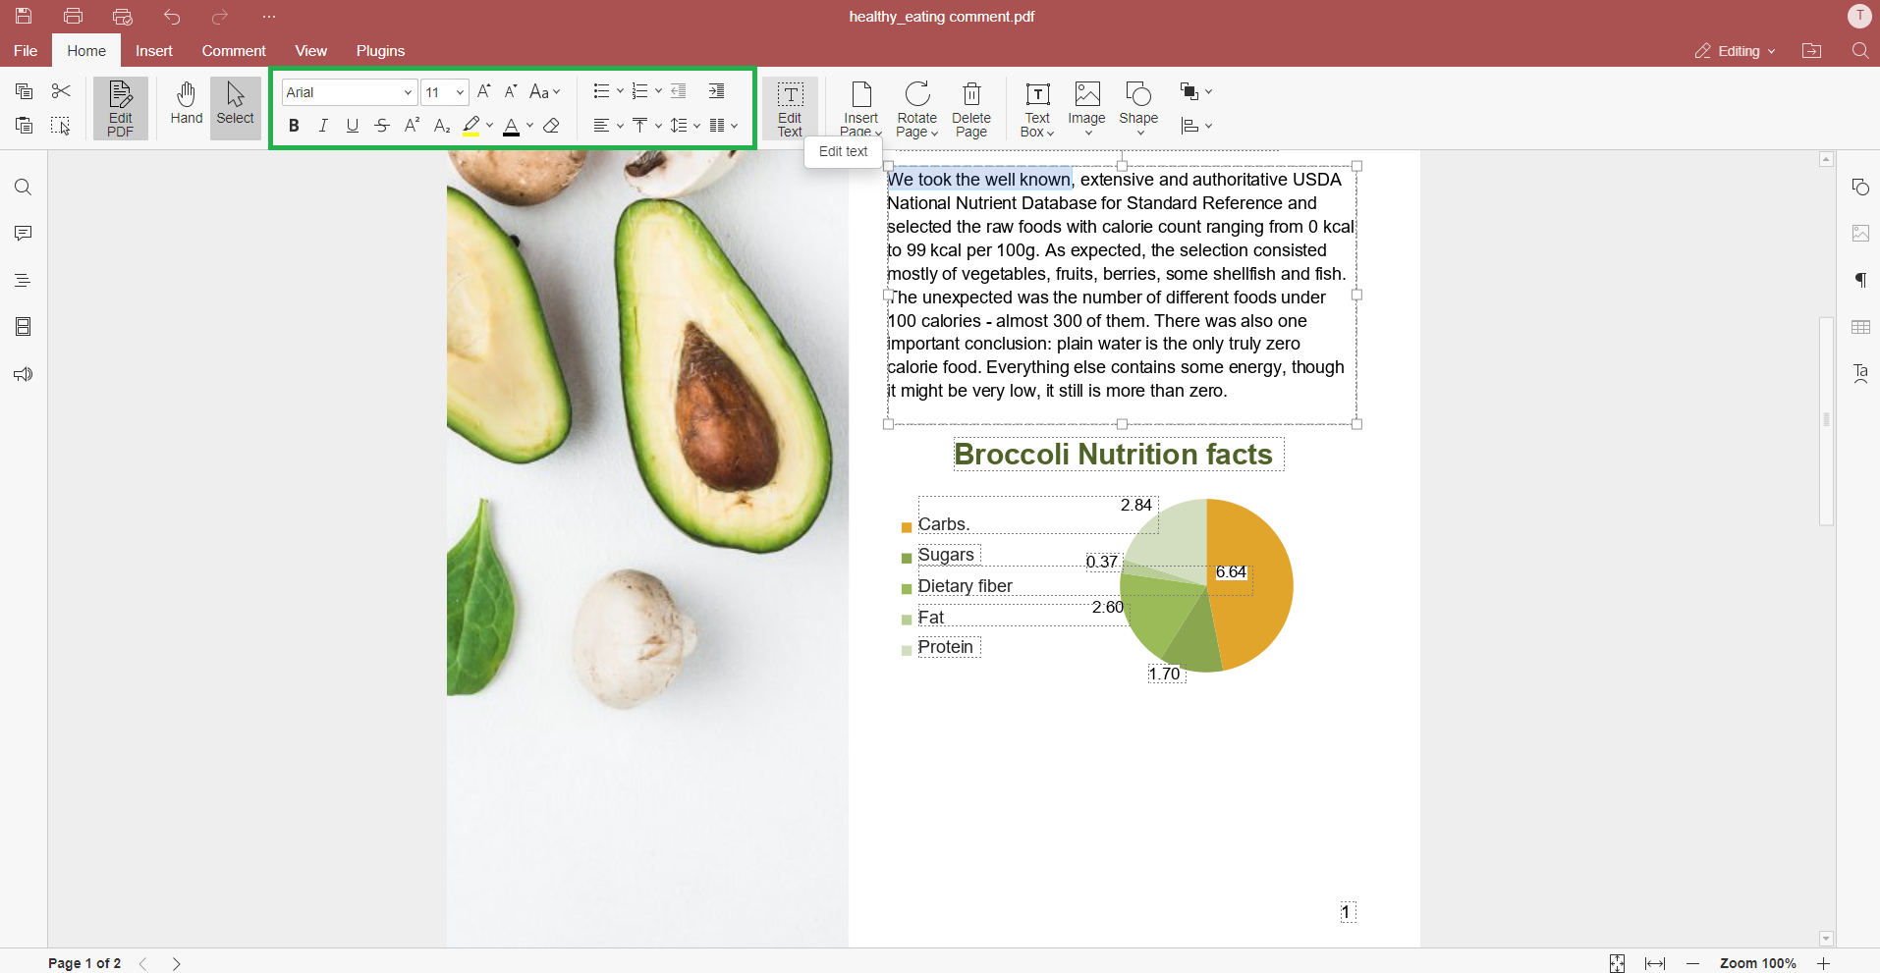Viewport: 1880px width, 973px height.
Task: Switch to the Comment tab
Action: pyautogui.click(x=234, y=51)
